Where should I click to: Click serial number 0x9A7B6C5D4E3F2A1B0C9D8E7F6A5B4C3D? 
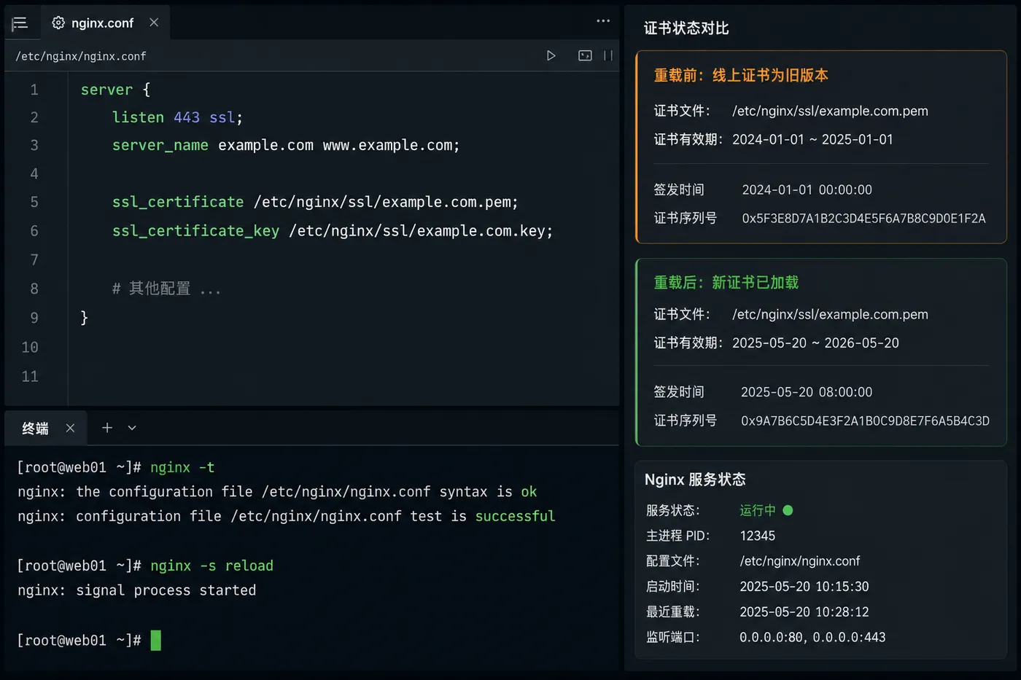(865, 421)
